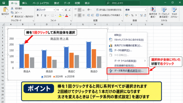Click the bottom align icon
183x103 pixels.
tap(83, 10)
